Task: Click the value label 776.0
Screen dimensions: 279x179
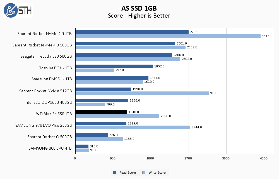Action: pos(113,135)
